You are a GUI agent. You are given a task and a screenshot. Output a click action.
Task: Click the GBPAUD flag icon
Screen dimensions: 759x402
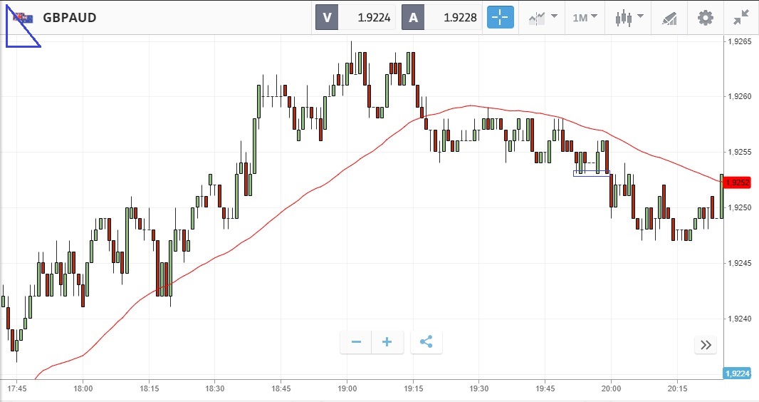coord(23,17)
